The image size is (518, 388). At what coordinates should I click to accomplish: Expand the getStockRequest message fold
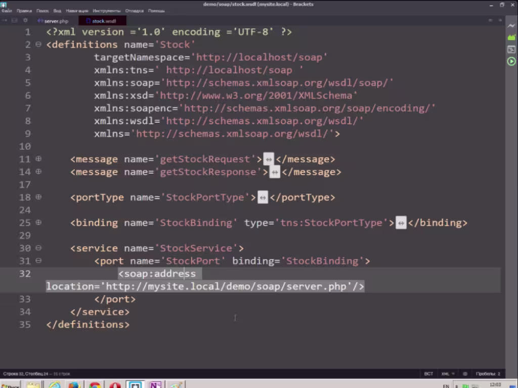coord(38,159)
